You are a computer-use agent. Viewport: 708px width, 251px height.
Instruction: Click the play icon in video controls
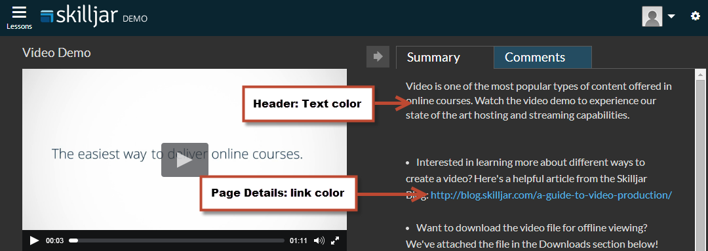click(34, 241)
